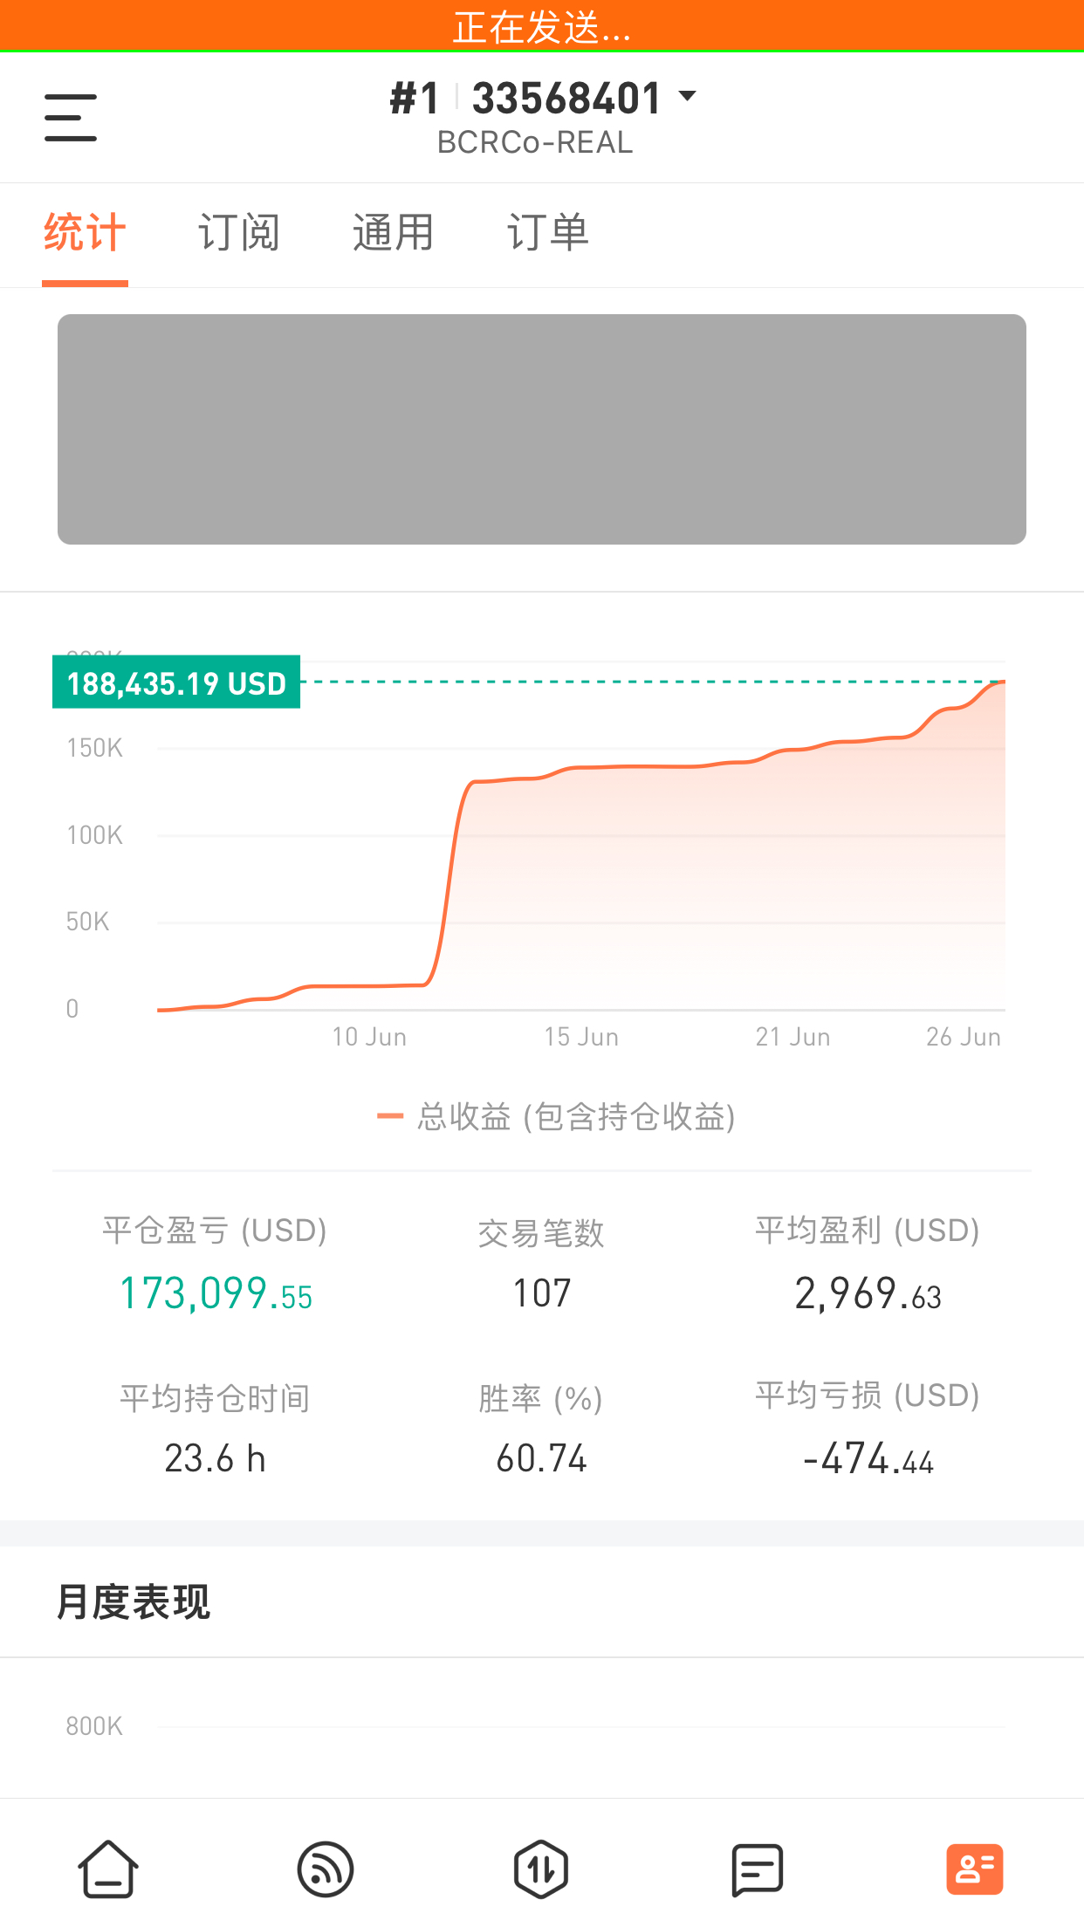The height and width of the screenshot is (1927, 1084).
Task: Switch to the 订单 tab
Action: [x=548, y=233]
